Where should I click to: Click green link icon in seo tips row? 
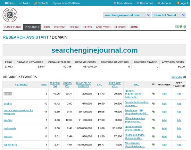153,120
